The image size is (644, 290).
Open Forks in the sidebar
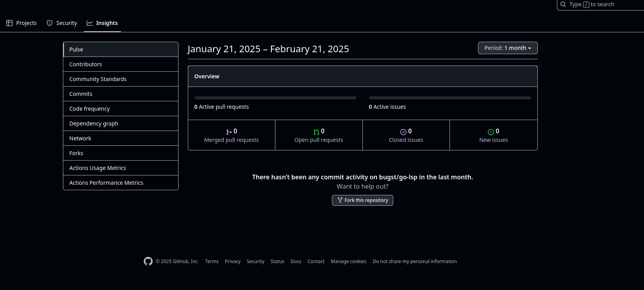[121, 153]
